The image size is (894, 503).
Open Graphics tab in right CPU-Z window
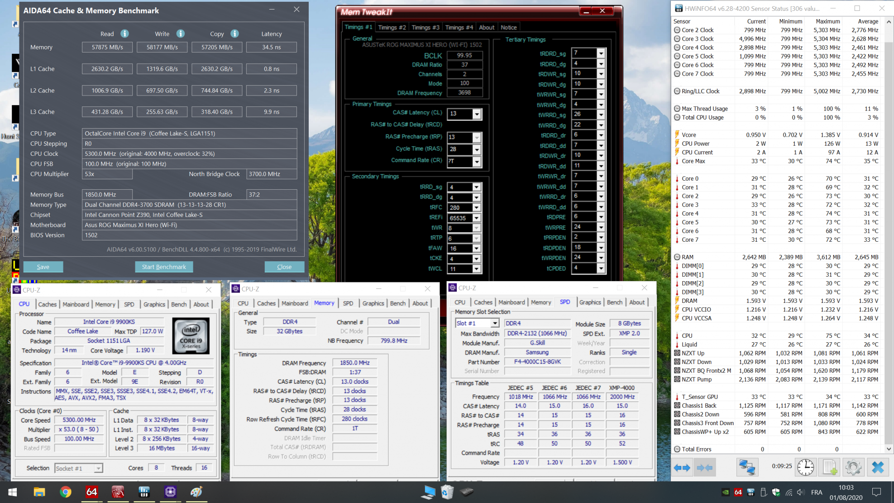click(x=590, y=302)
